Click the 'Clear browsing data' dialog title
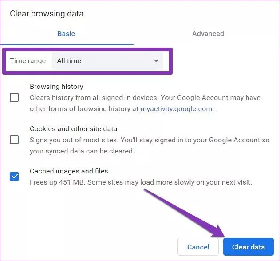Image resolution: width=280 pixels, height=261 pixels. (x=47, y=14)
